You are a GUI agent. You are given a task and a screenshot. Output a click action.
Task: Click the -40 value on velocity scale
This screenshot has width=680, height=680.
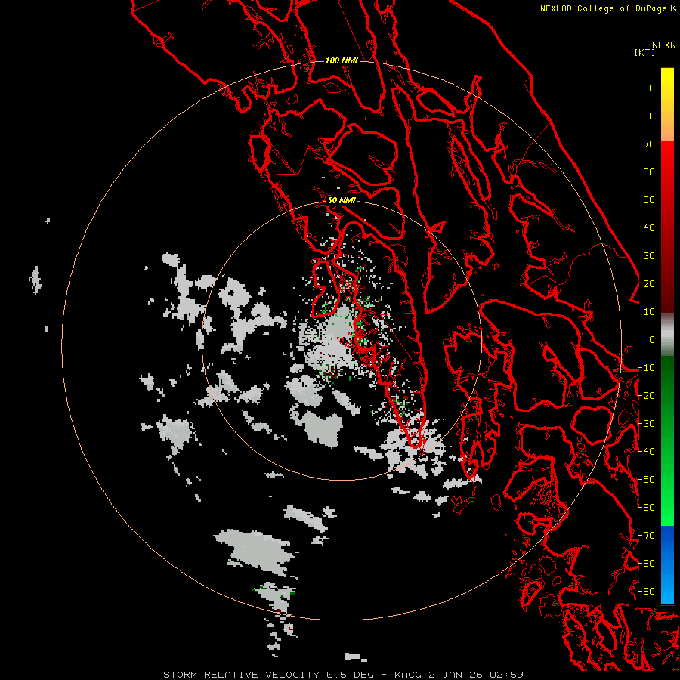[x=646, y=452]
